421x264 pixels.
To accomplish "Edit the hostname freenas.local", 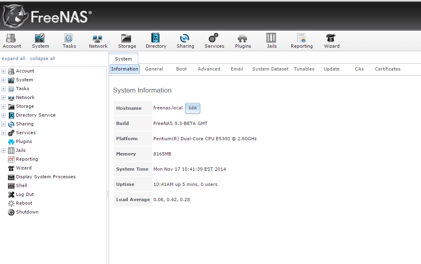I will 193,108.
